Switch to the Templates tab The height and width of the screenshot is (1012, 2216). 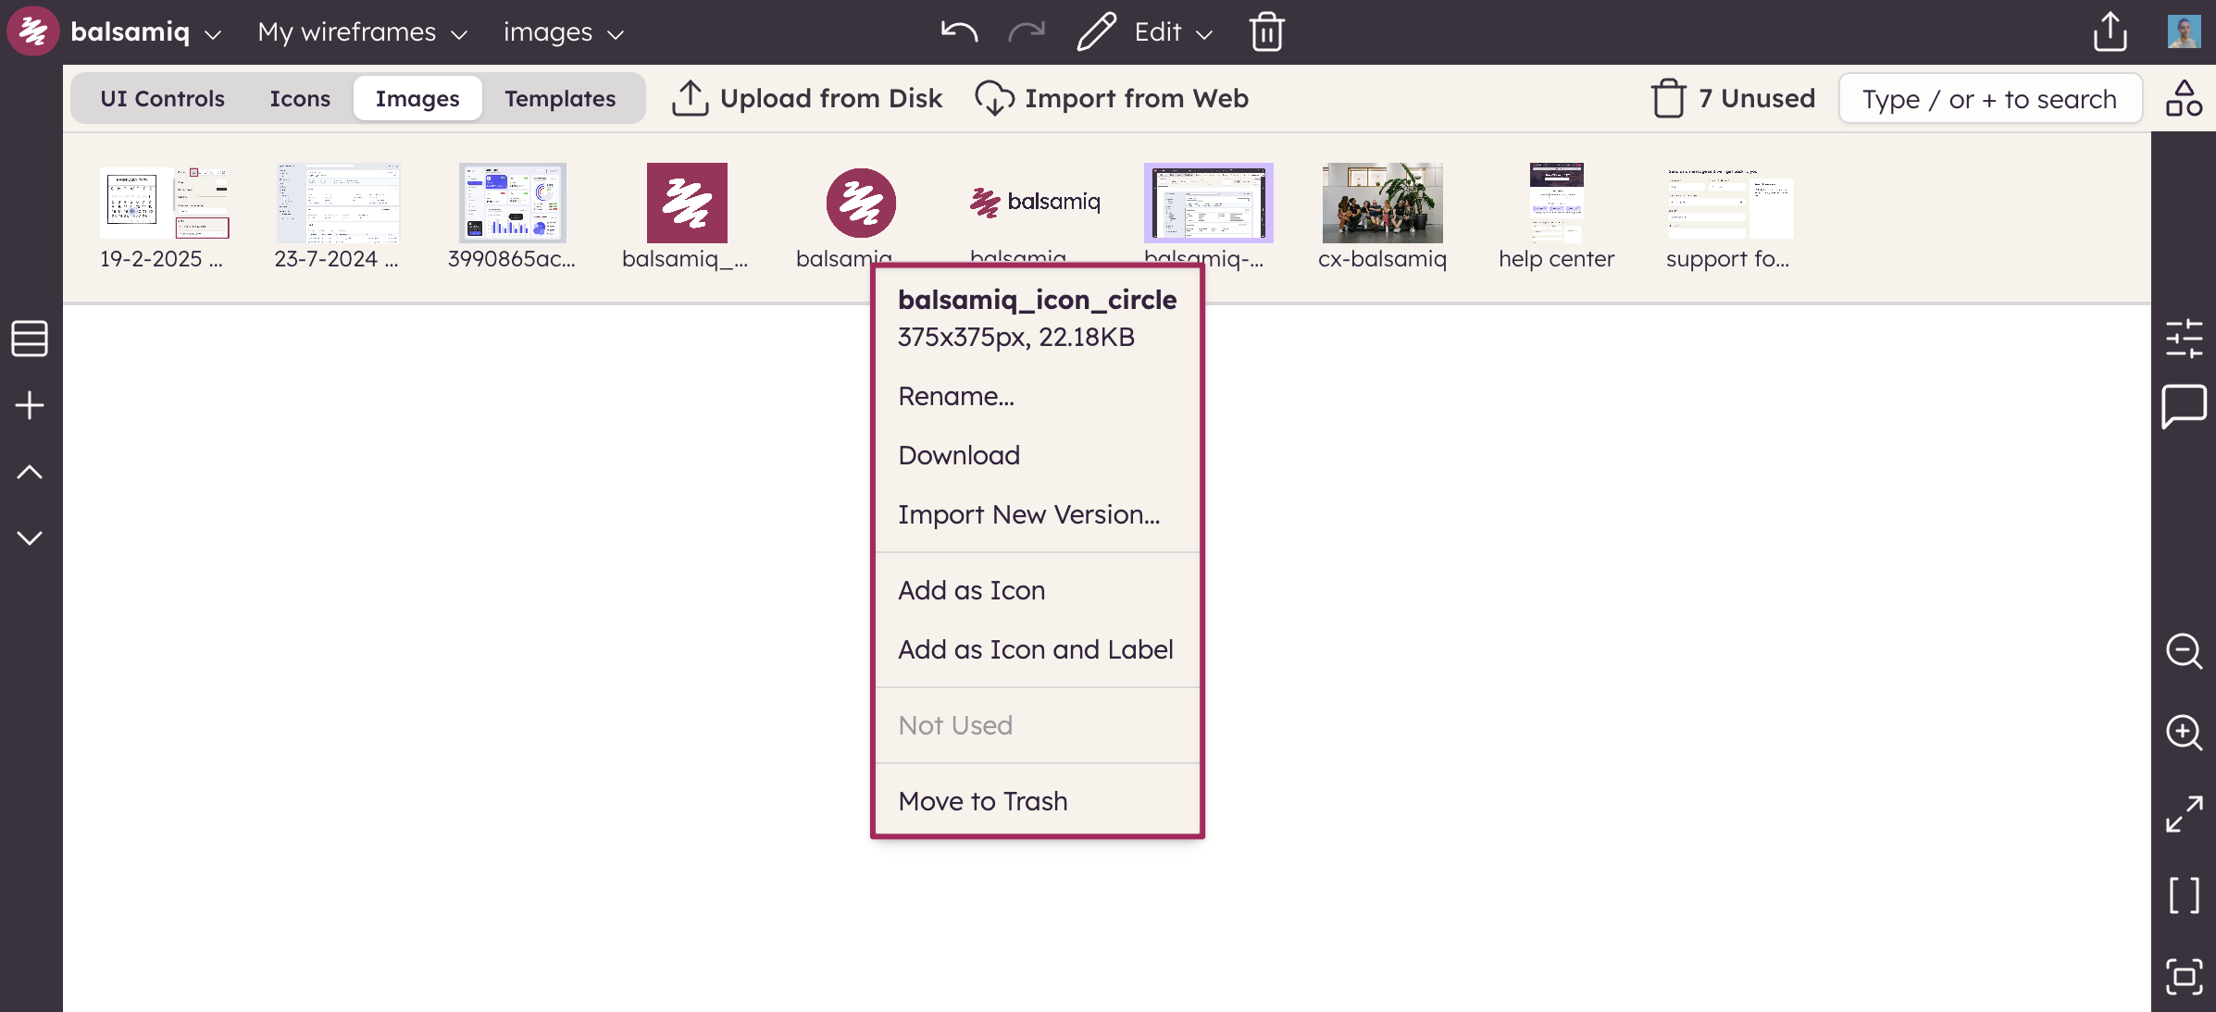pyautogui.click(x=560, y=98)
